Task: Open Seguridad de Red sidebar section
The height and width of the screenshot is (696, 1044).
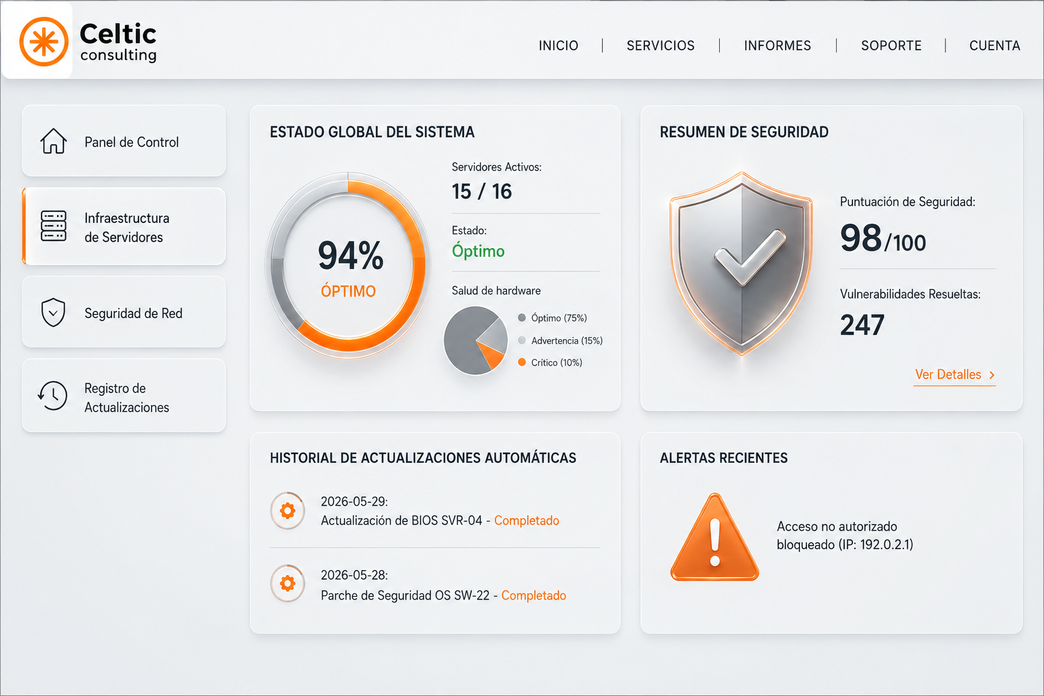Action: pos(124,312)
